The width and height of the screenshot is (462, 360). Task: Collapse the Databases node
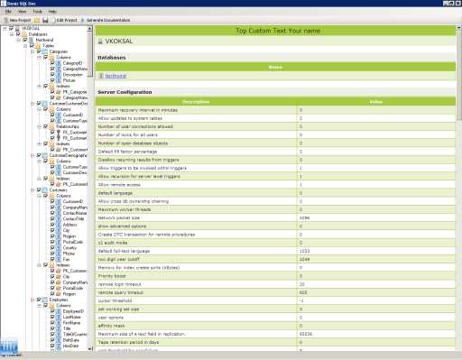(12, 34)
